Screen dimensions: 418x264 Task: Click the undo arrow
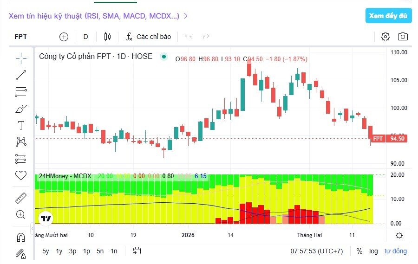coord(189,37)
